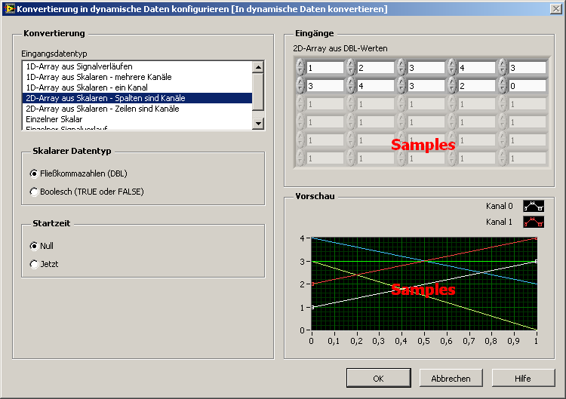The image size is (566, 399).
Task: Close the dialog with the X button
Action: [x=556, y=8]
